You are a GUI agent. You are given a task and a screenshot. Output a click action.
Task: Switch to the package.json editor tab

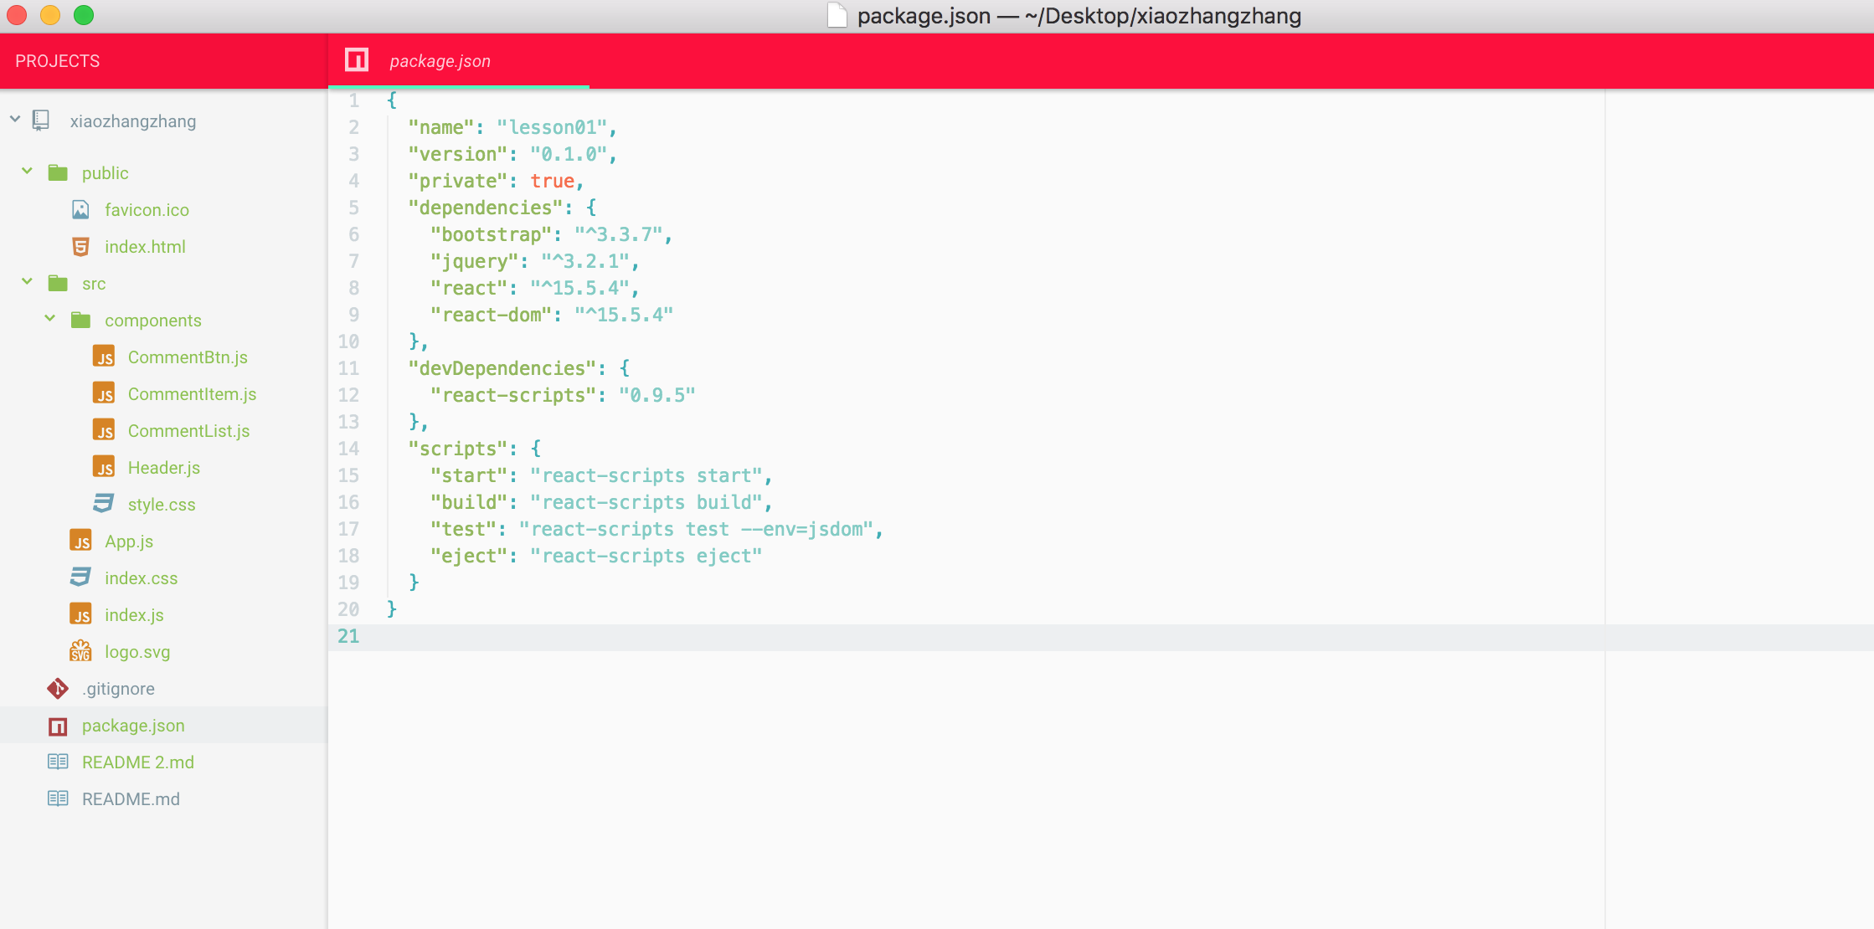pos(440,61)
